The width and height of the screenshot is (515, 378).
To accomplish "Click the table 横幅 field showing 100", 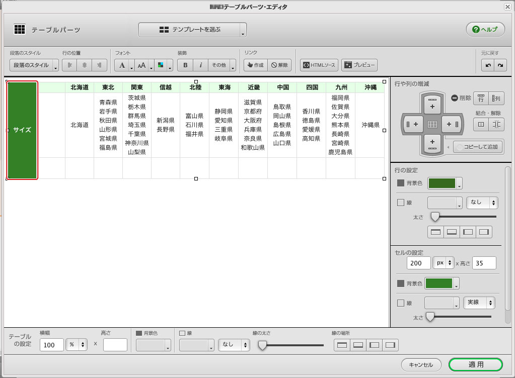I will coord(51,344).
